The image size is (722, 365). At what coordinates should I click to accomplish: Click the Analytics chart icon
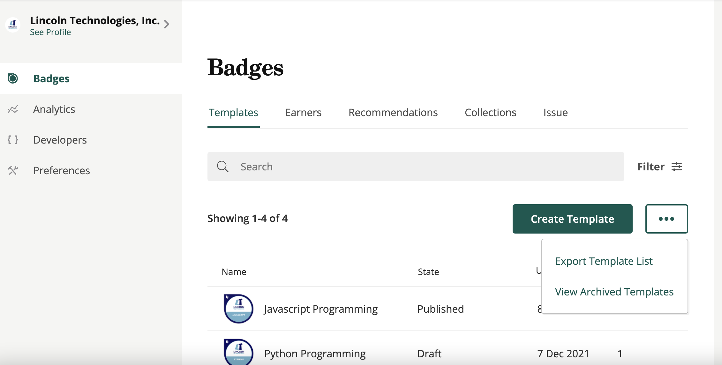tap(13, 109)
